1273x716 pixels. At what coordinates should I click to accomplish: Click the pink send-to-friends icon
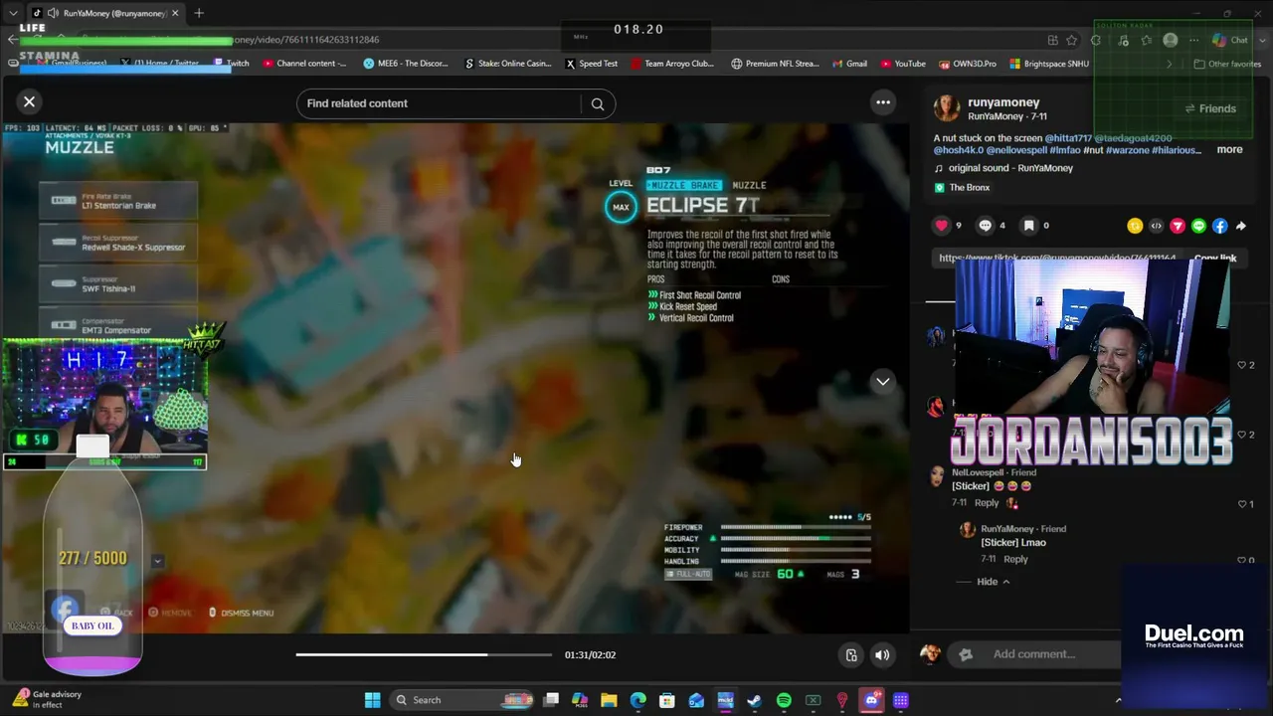coord(1178,226)
